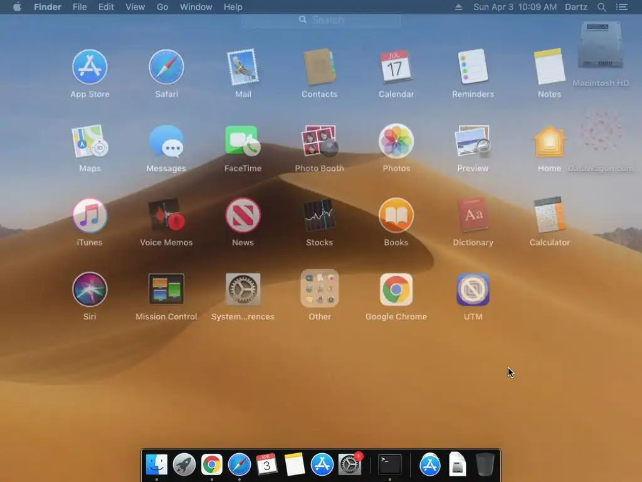Launch Voice Memos
Viewport: 642px width, 482px height.
[x=166, y=215]
